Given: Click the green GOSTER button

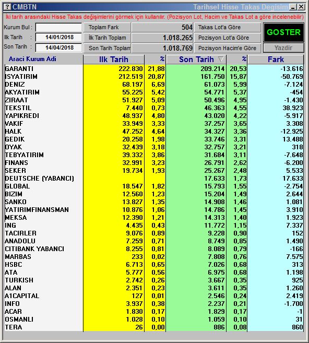Looking at the screenshot, I should point(283,32).
